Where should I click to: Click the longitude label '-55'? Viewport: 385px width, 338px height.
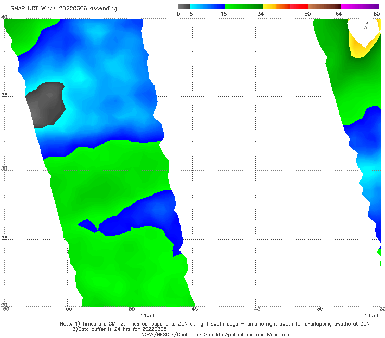[67, 309]
